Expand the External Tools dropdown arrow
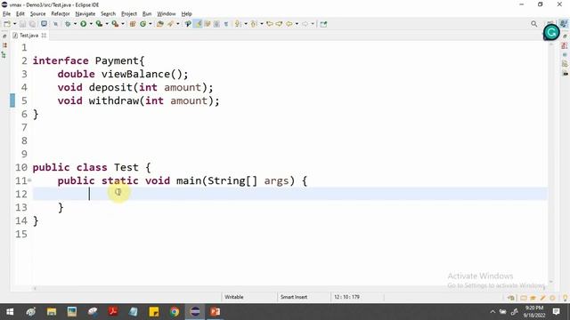 click(123, 24)
